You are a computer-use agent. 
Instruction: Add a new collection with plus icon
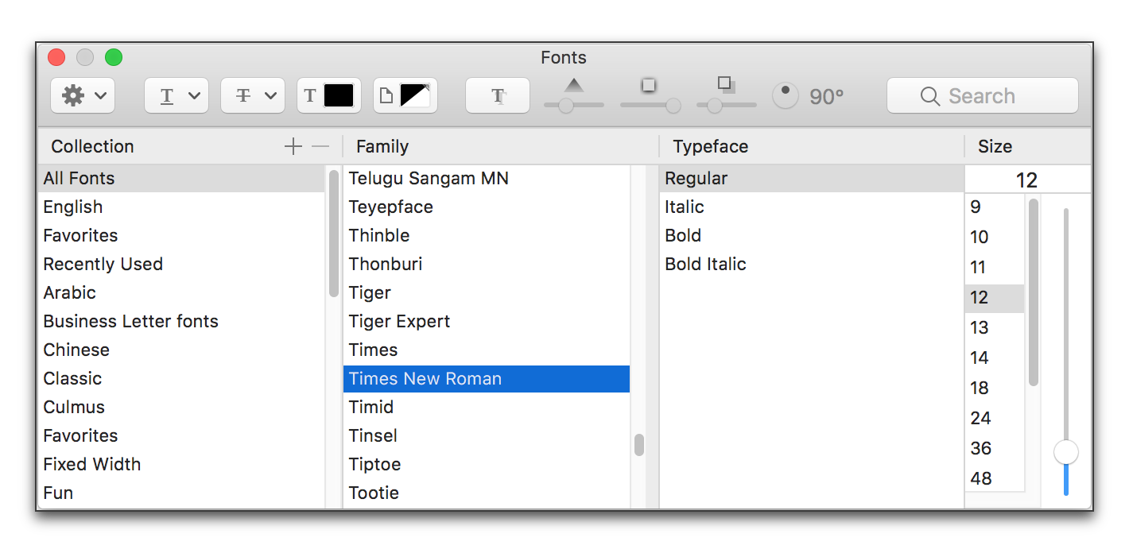293,146
